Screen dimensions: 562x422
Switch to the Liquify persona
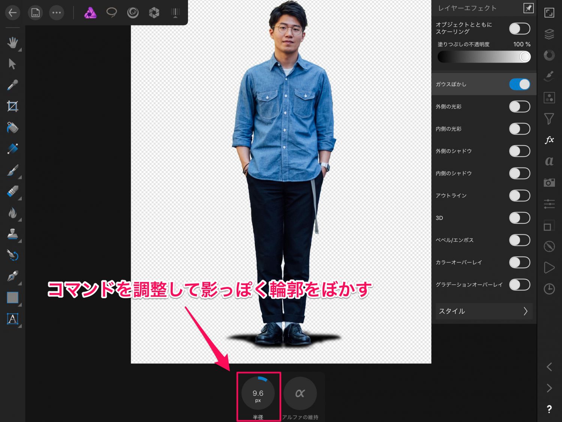pos(133,13)
